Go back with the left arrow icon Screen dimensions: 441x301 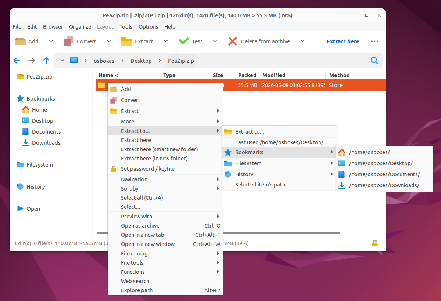tap(17, 61)
